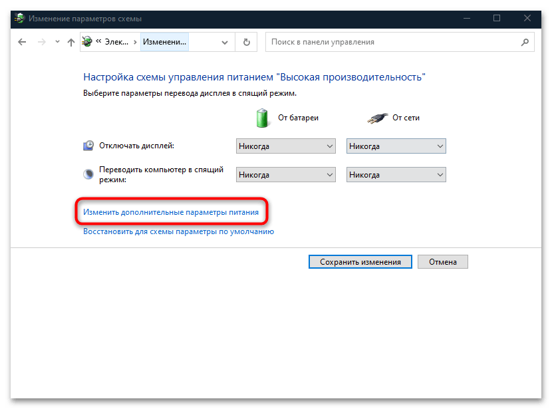
Task: Expand the address bar history chevron
Action: point(224,42)
